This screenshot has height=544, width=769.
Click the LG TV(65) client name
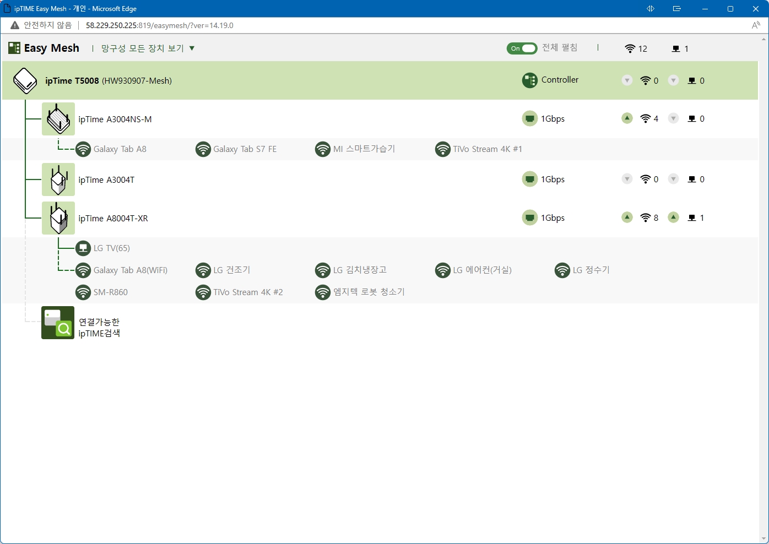[112, 248]
